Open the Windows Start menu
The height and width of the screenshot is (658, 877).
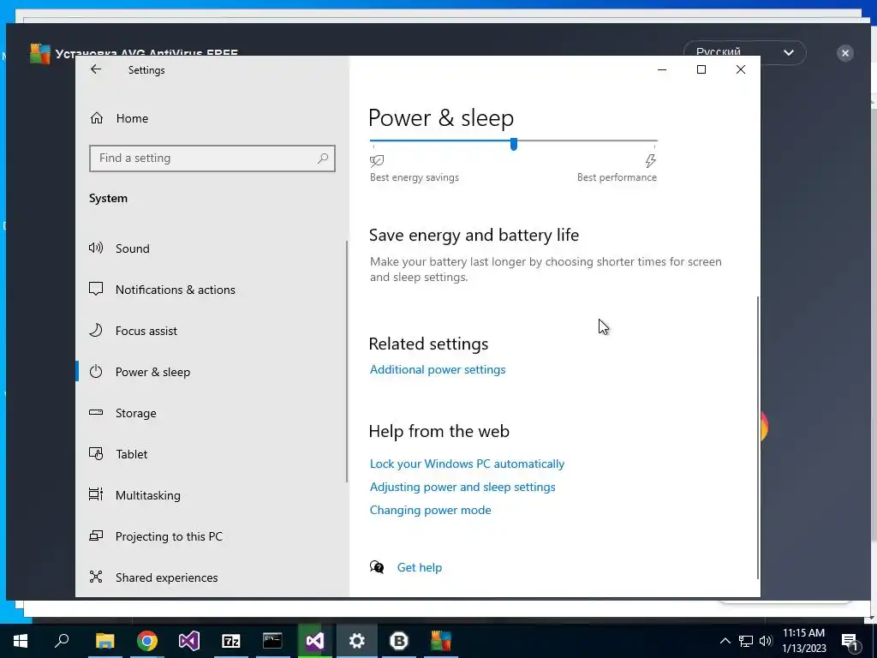pos(21,641)
